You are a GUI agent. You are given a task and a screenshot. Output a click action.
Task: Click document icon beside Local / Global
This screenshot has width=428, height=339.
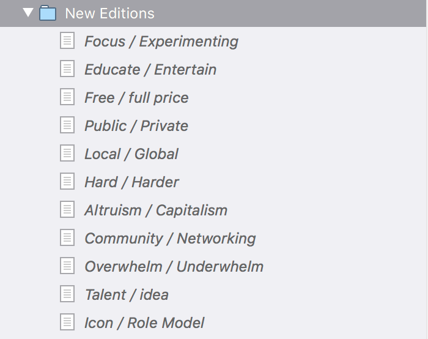[67, 153]
